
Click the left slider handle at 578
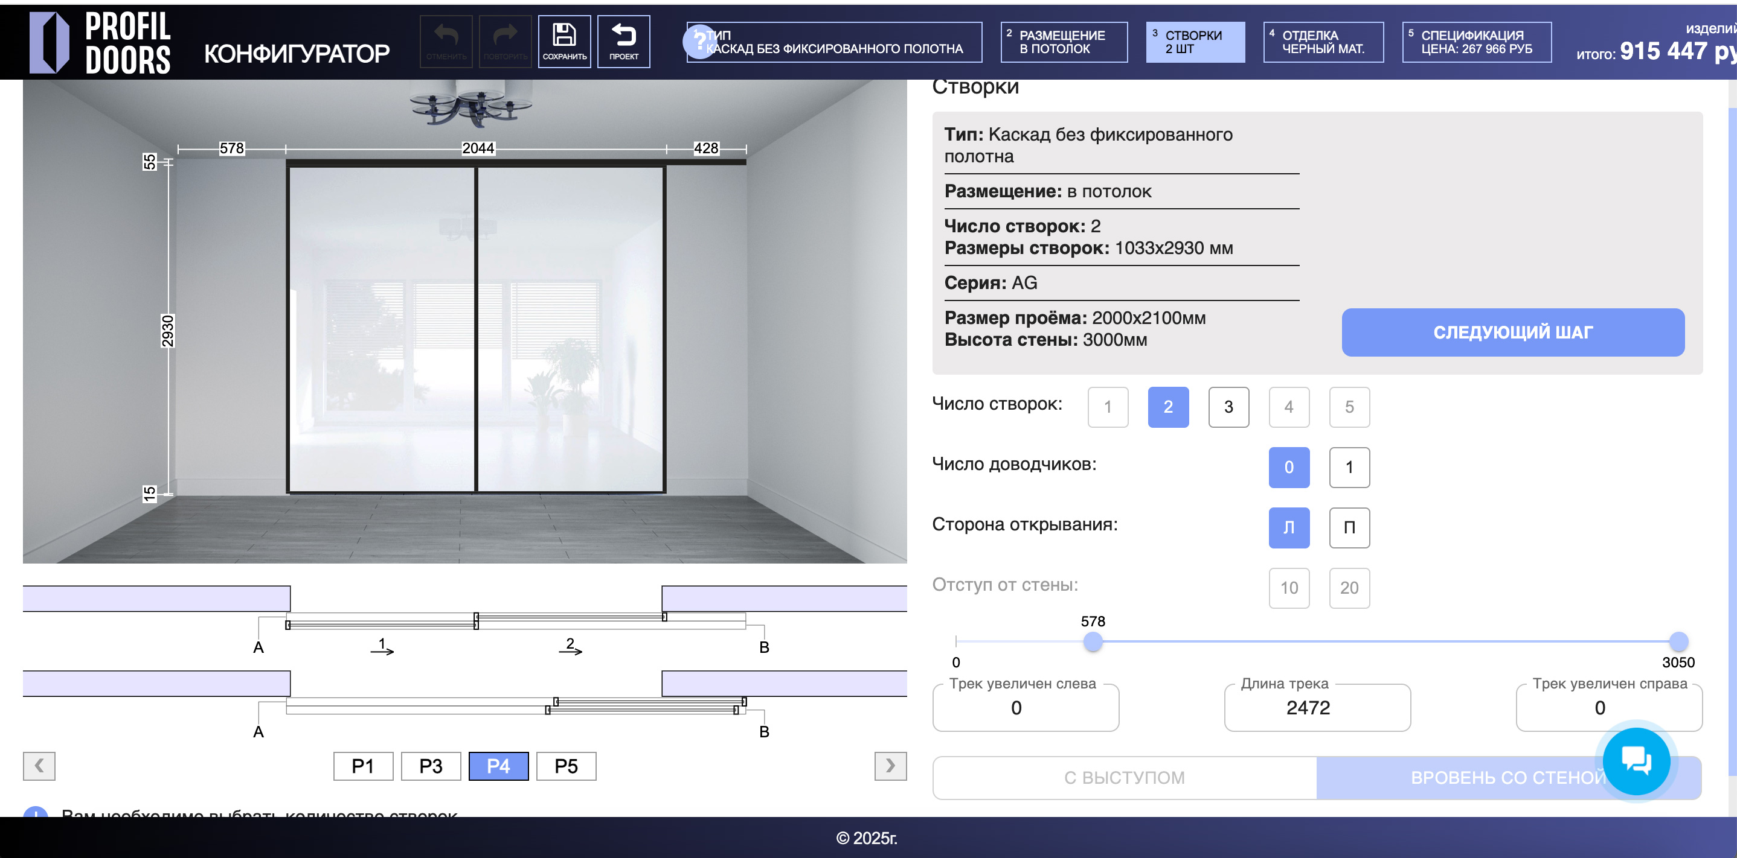click(x=1093, y=641)
